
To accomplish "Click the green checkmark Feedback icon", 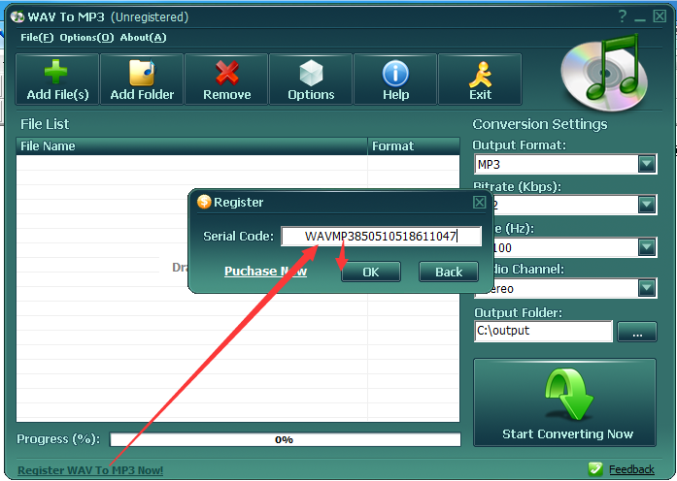I will 595,469.
